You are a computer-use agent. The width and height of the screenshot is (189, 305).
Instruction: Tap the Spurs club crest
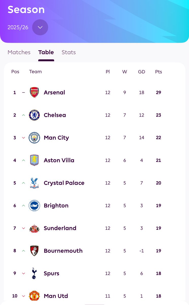pos(34,273)
